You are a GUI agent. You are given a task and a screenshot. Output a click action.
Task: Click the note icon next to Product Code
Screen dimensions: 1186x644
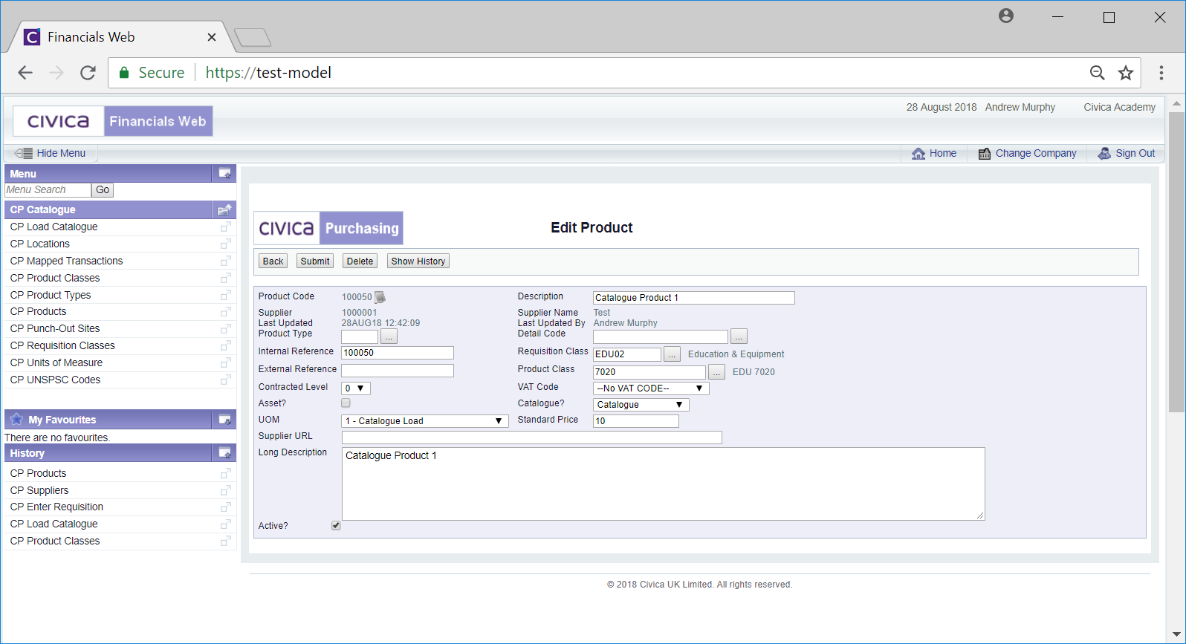[x=380, y=297]
